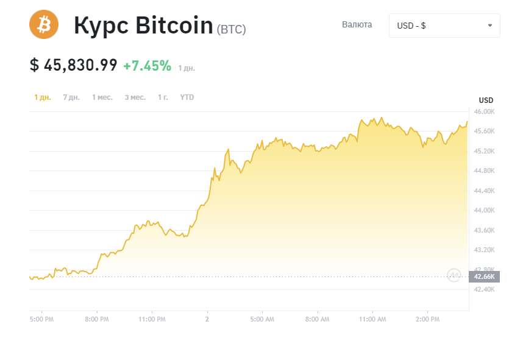
Task: Click the $ 45,830.99 price value
Action: click(x=74, y=65)
